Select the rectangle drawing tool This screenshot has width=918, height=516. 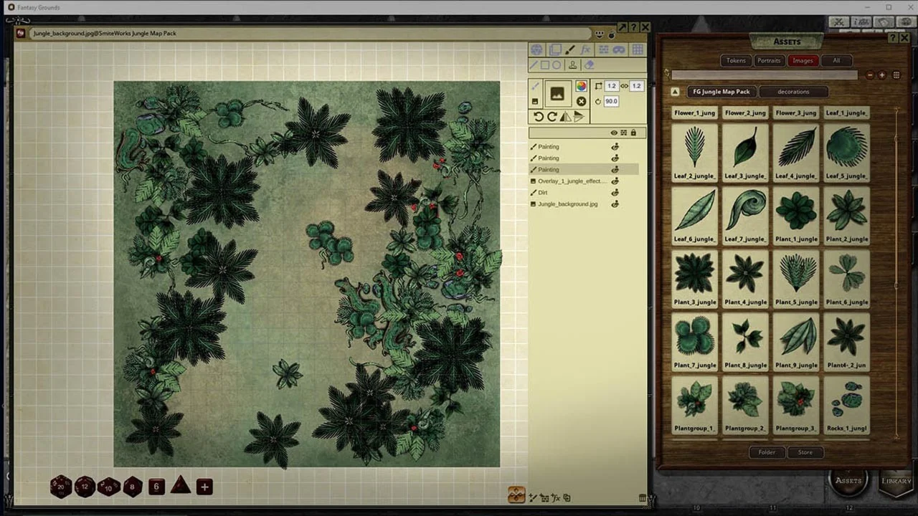tap(544, 65)
